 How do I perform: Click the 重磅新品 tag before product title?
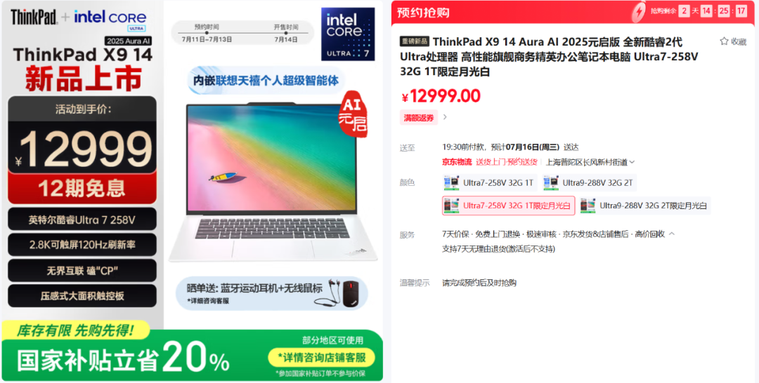coord(415,41)
